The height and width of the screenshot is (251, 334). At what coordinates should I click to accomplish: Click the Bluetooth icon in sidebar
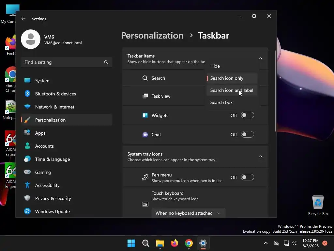click(27, 93)
